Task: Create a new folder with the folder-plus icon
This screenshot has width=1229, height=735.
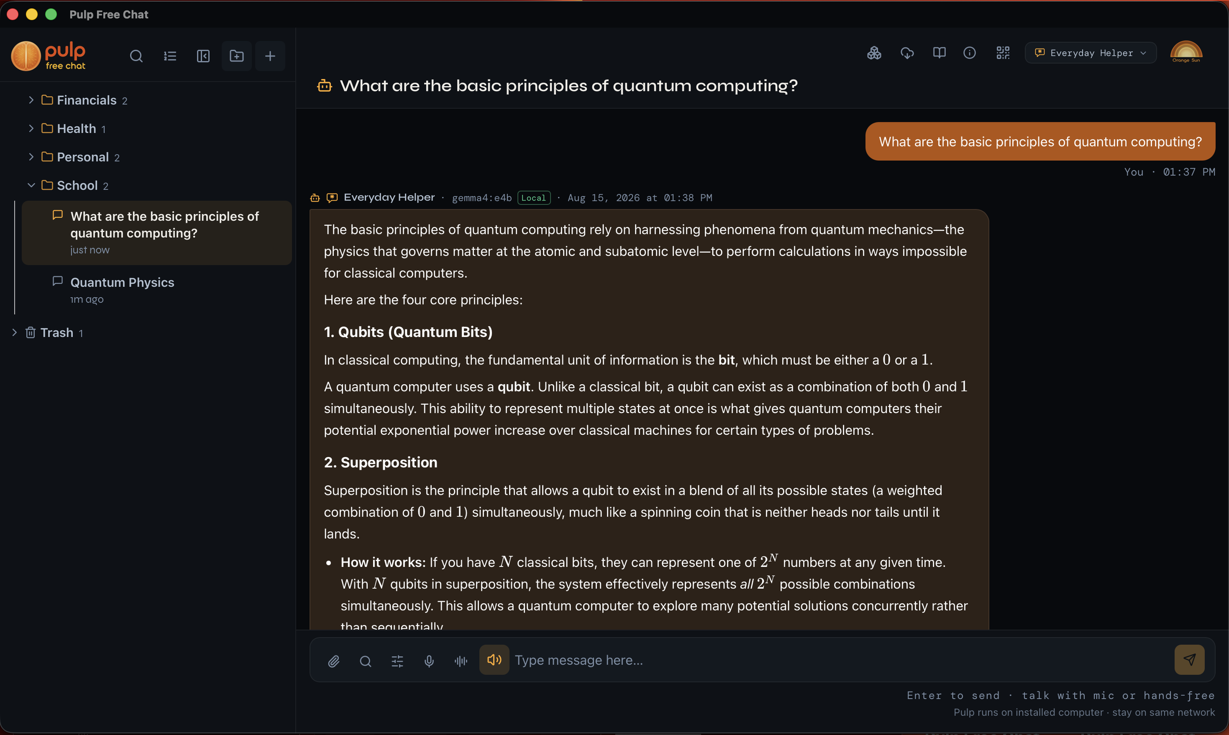Action: (237, 56)
